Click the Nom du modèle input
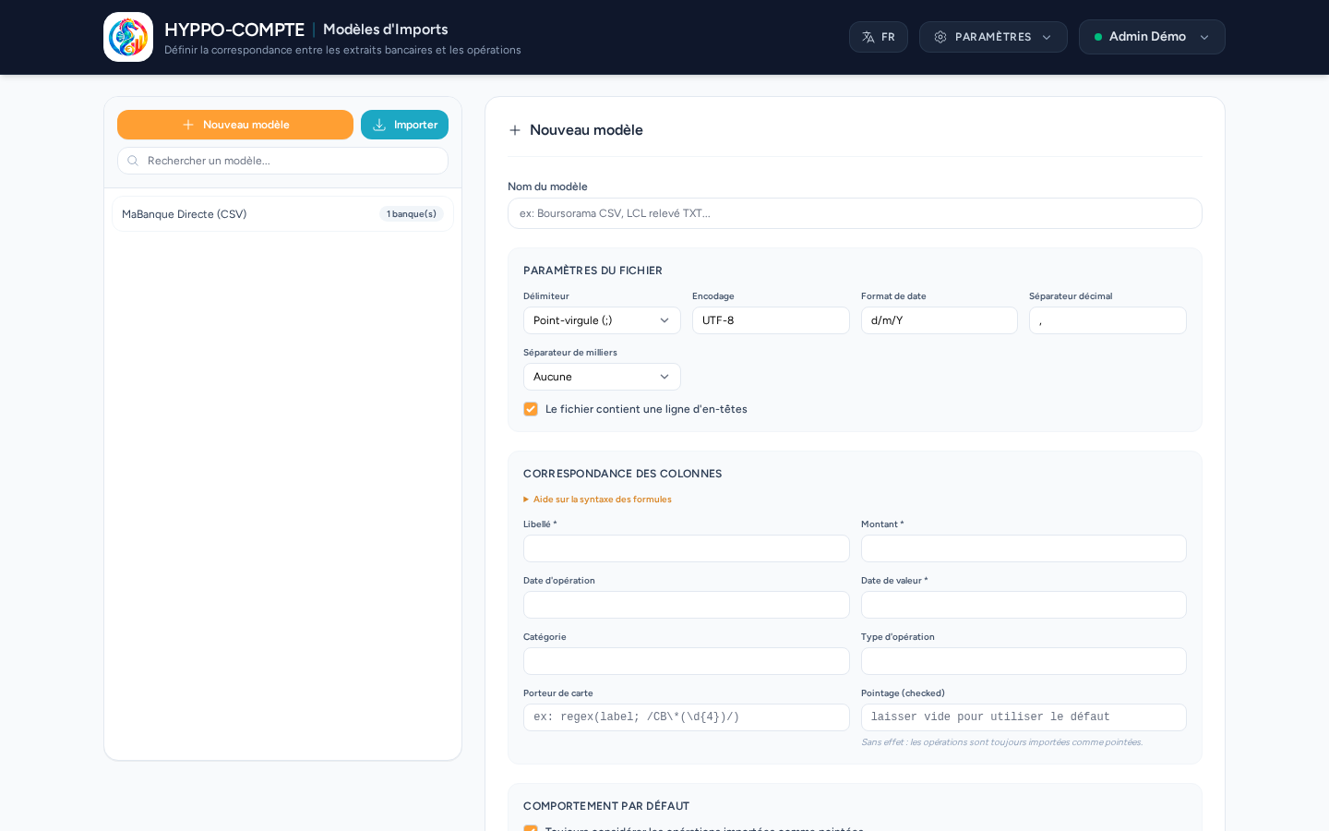The height and width of the screenshot is (831, 1329). [x=855, y=213]
